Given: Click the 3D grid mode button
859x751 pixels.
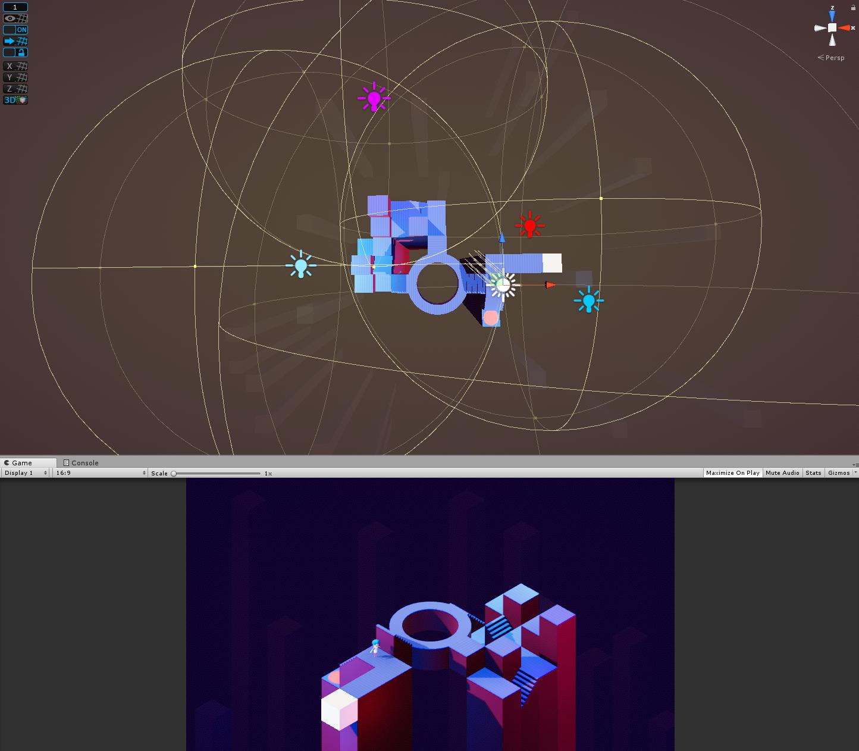Looking at the screenshot, I should [x=15, y=100].
